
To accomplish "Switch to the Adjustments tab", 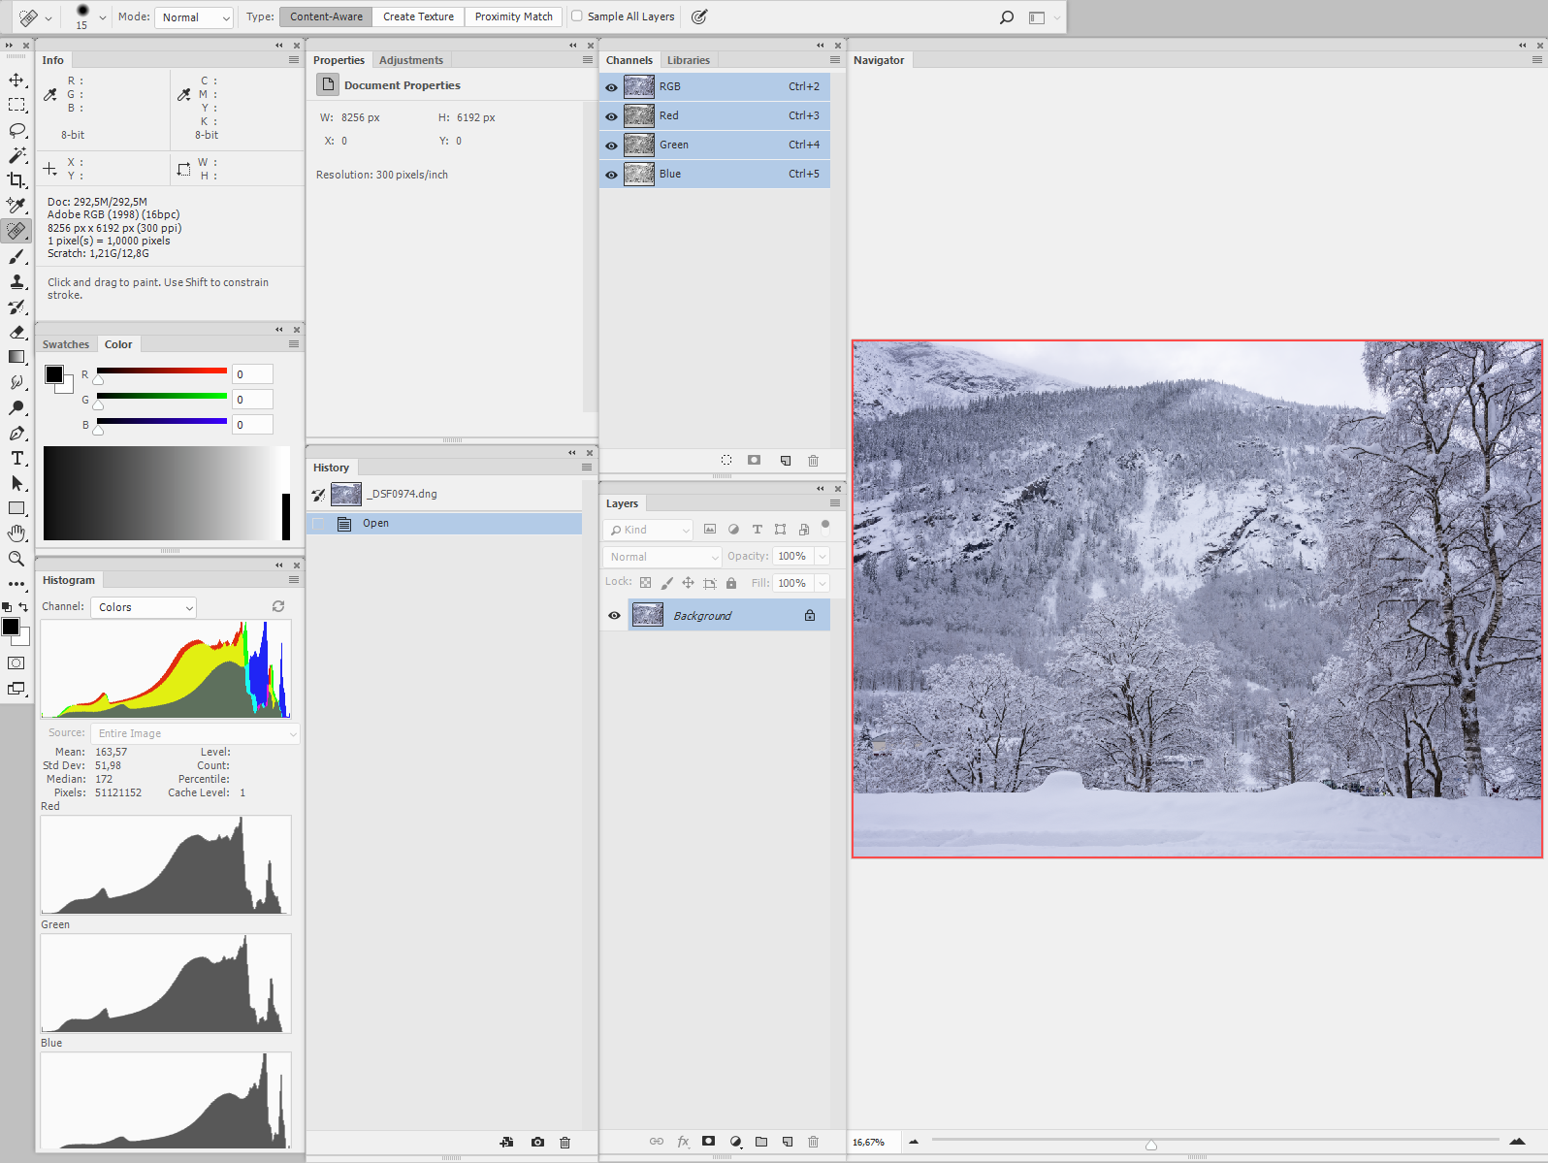I will click(x=411, y=60).
